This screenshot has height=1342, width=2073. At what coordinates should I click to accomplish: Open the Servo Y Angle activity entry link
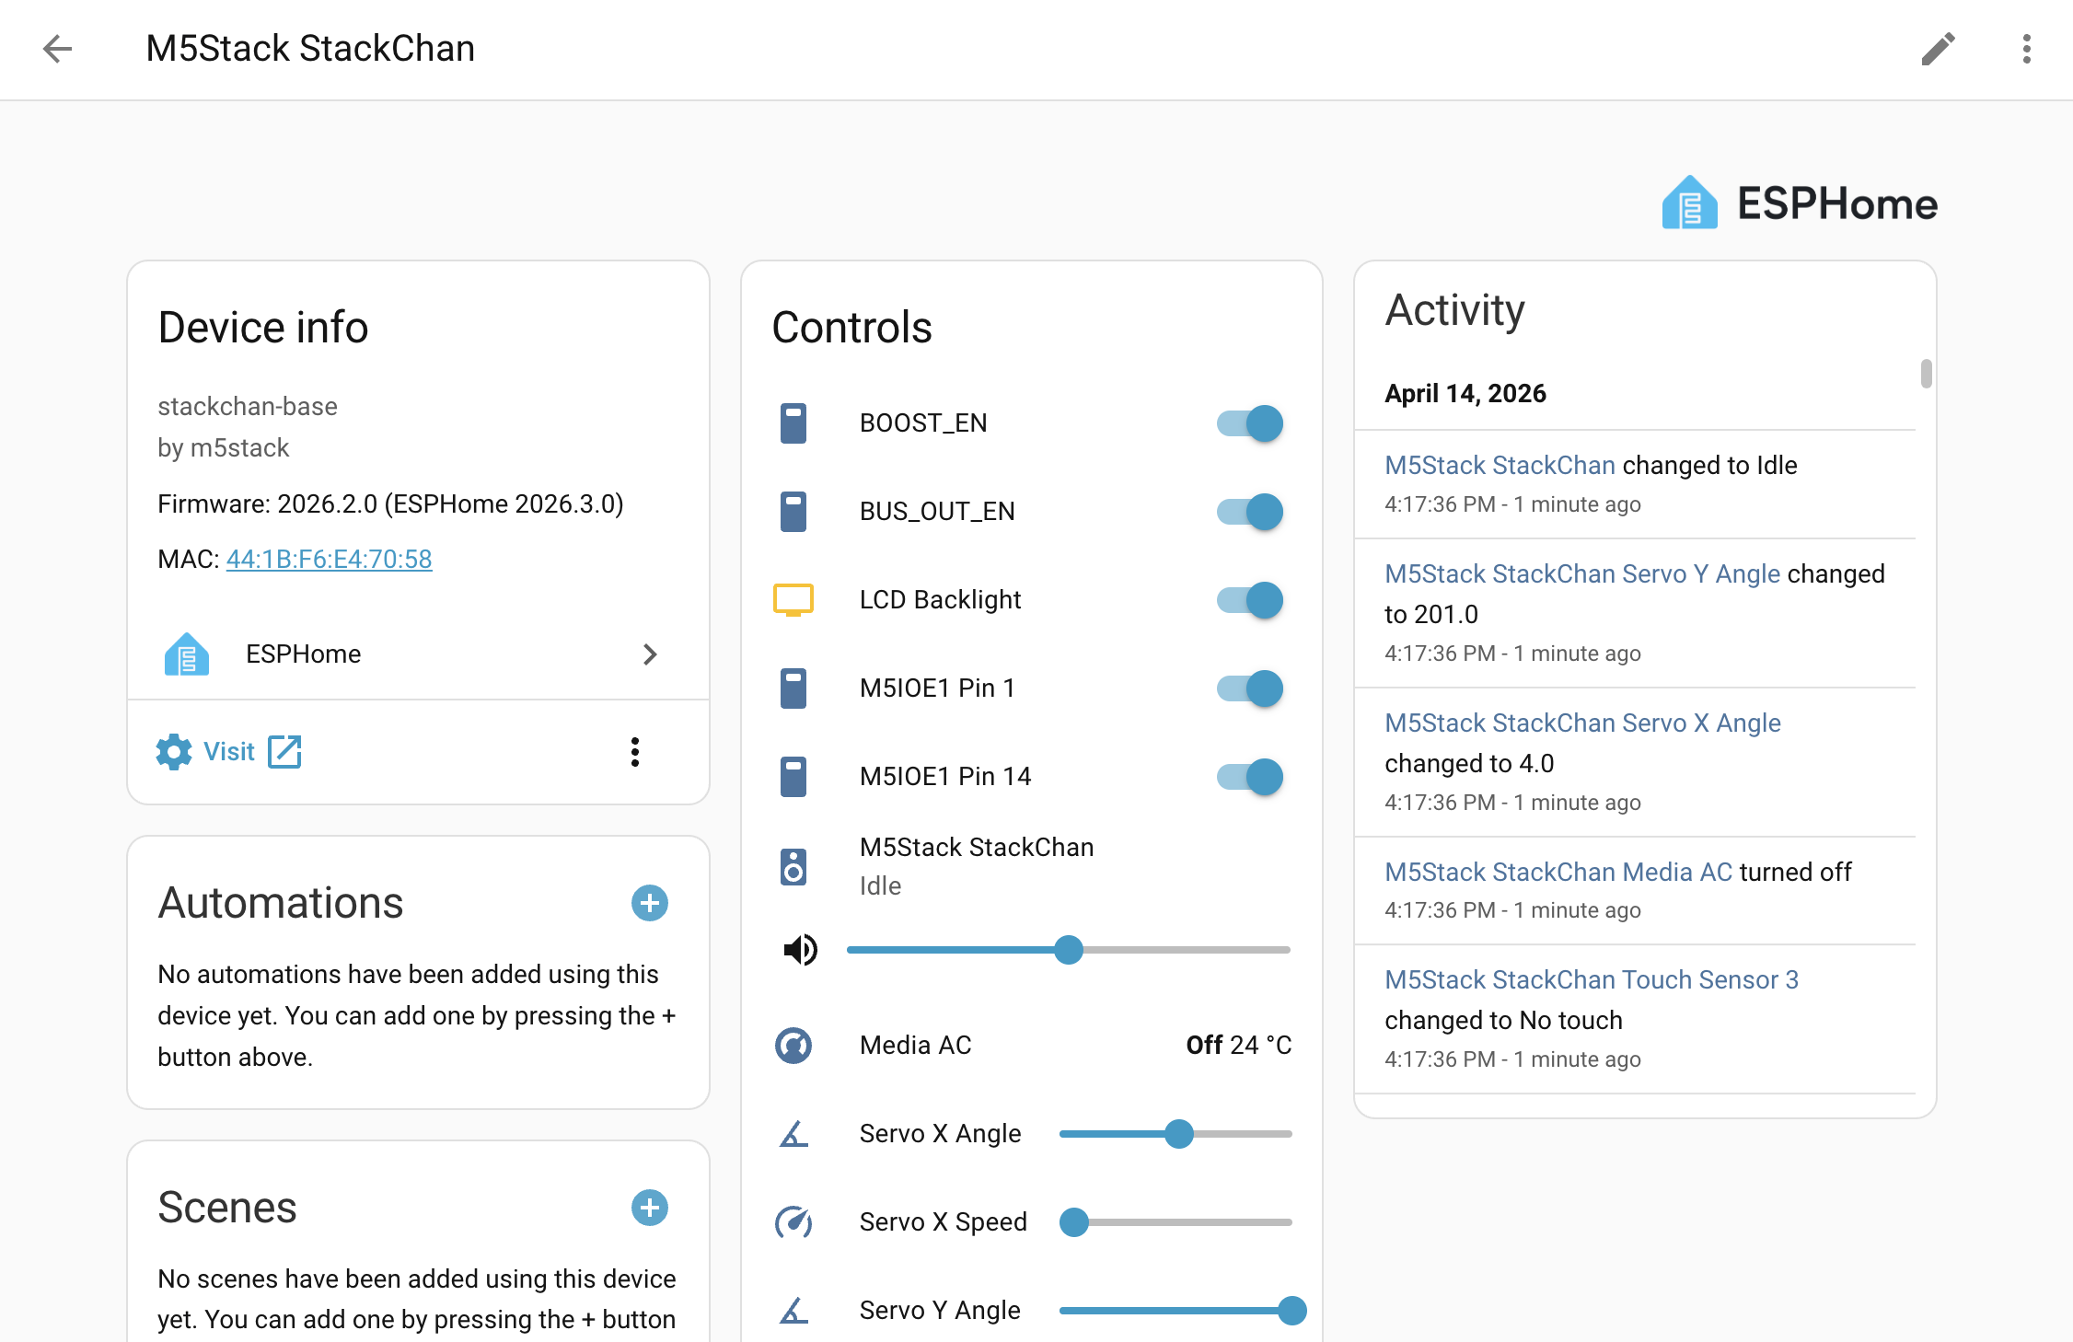click(1582, 574)
